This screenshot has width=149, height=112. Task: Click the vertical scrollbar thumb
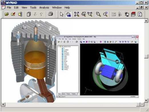click(x=146, y=56)
